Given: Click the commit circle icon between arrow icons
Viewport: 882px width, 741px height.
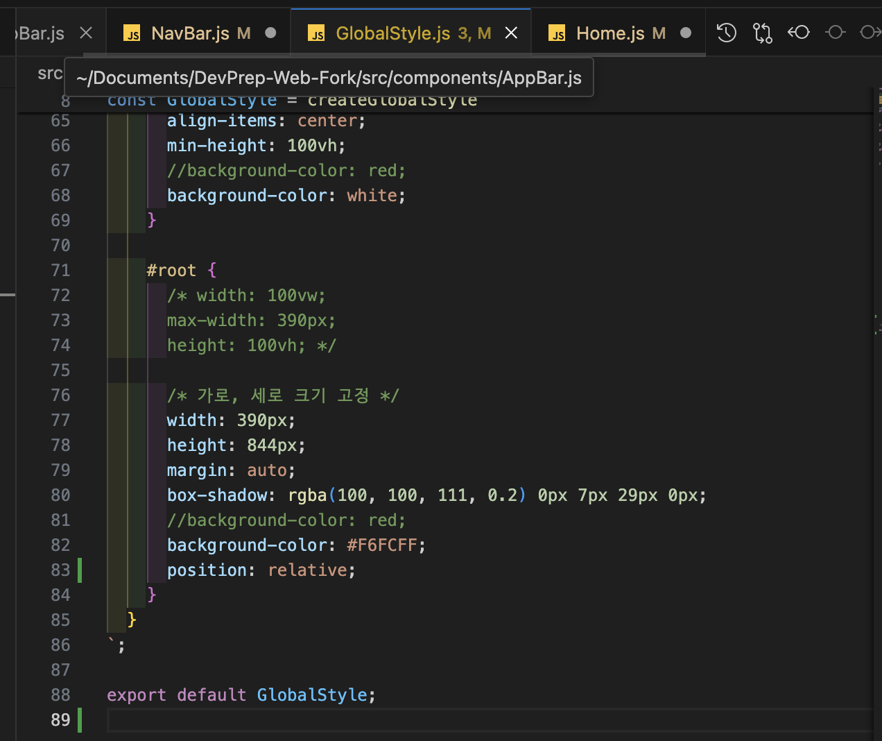Looking at the screenshot, I should (836, 33).
